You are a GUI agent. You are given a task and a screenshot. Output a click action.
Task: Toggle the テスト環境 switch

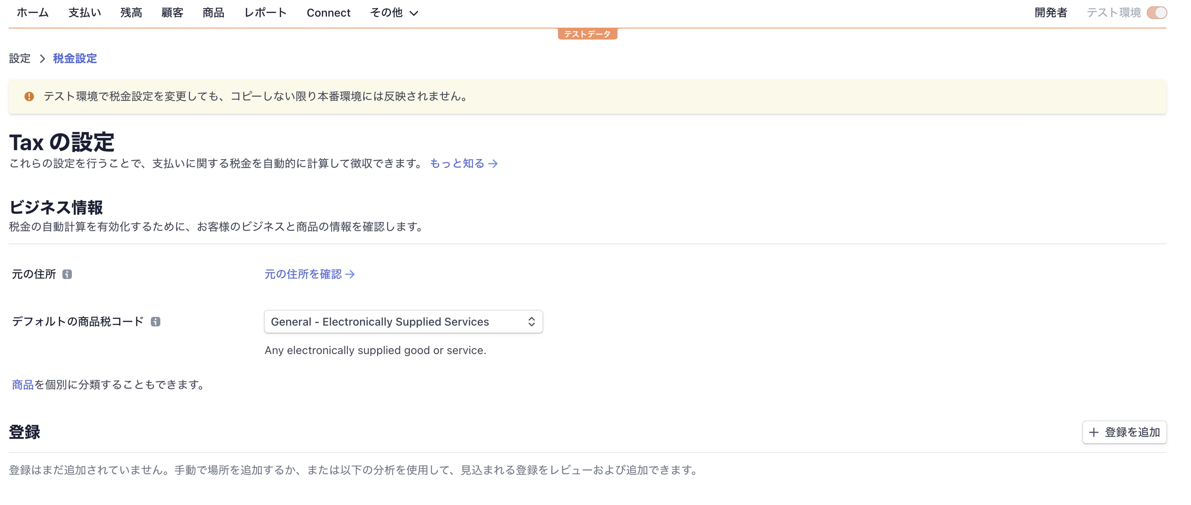pos(1157,13)
